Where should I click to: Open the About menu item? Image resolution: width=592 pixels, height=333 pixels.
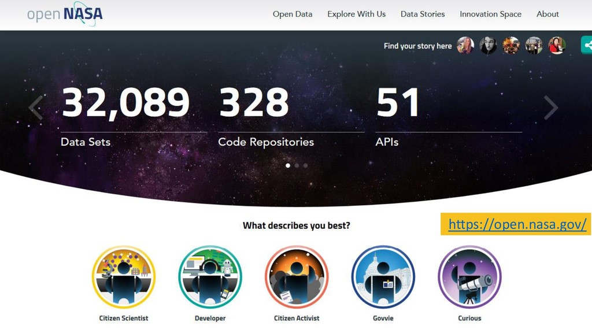click(547, 14)
